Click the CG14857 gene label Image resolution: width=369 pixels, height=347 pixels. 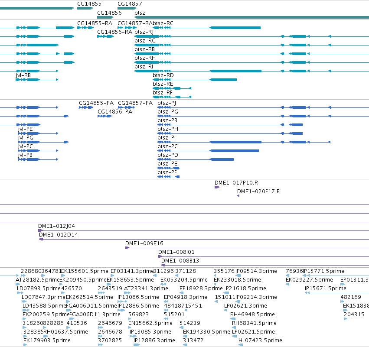[130, 4]
